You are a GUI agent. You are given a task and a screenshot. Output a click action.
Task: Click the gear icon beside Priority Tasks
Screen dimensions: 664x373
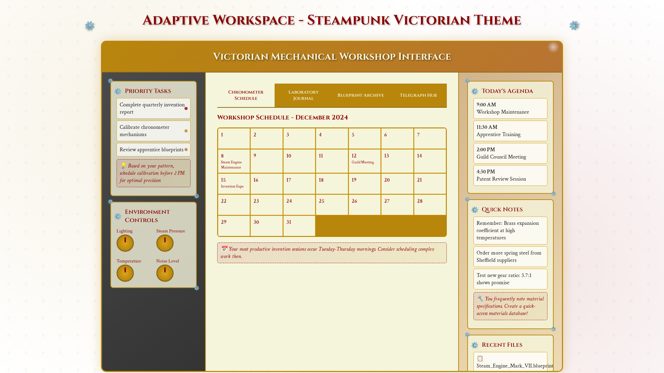point(118,92)
